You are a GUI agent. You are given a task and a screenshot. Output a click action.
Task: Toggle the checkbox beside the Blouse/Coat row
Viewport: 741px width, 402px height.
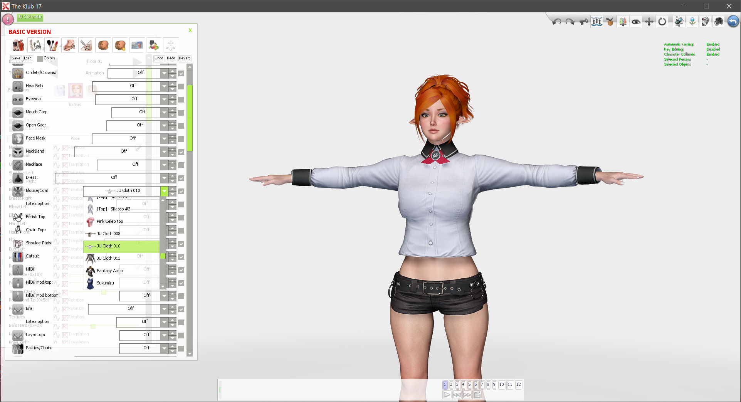(x=181, y=191)
